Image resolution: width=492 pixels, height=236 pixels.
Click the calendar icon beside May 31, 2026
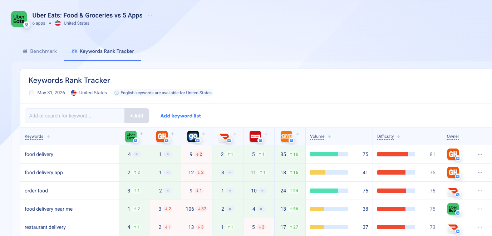tap(32, 93)
